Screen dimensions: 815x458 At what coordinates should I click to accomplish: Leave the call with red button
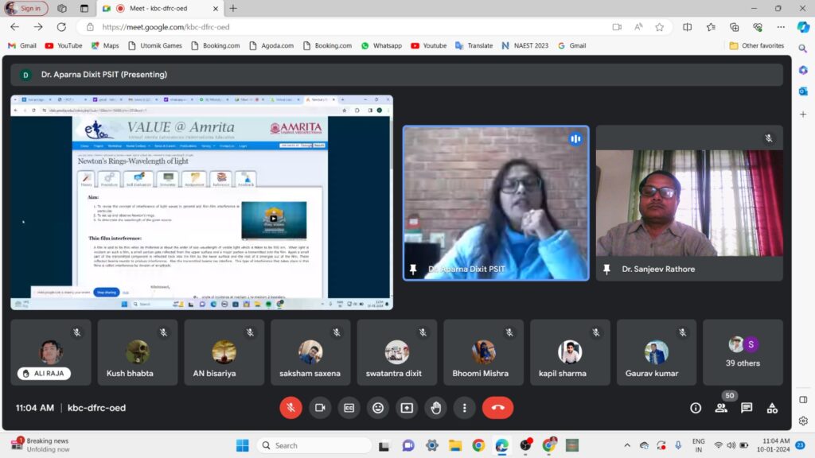(x=497, y=408)
